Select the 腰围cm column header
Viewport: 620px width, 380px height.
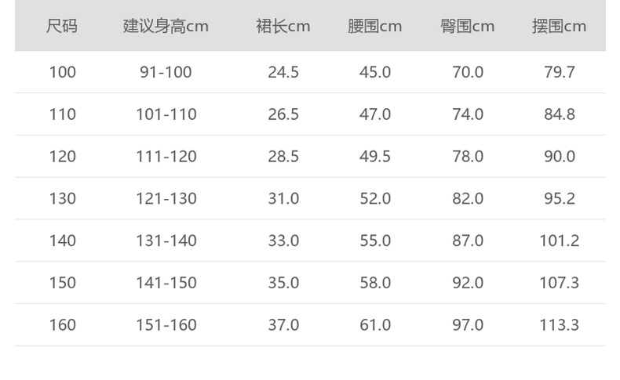pos(375,26)
